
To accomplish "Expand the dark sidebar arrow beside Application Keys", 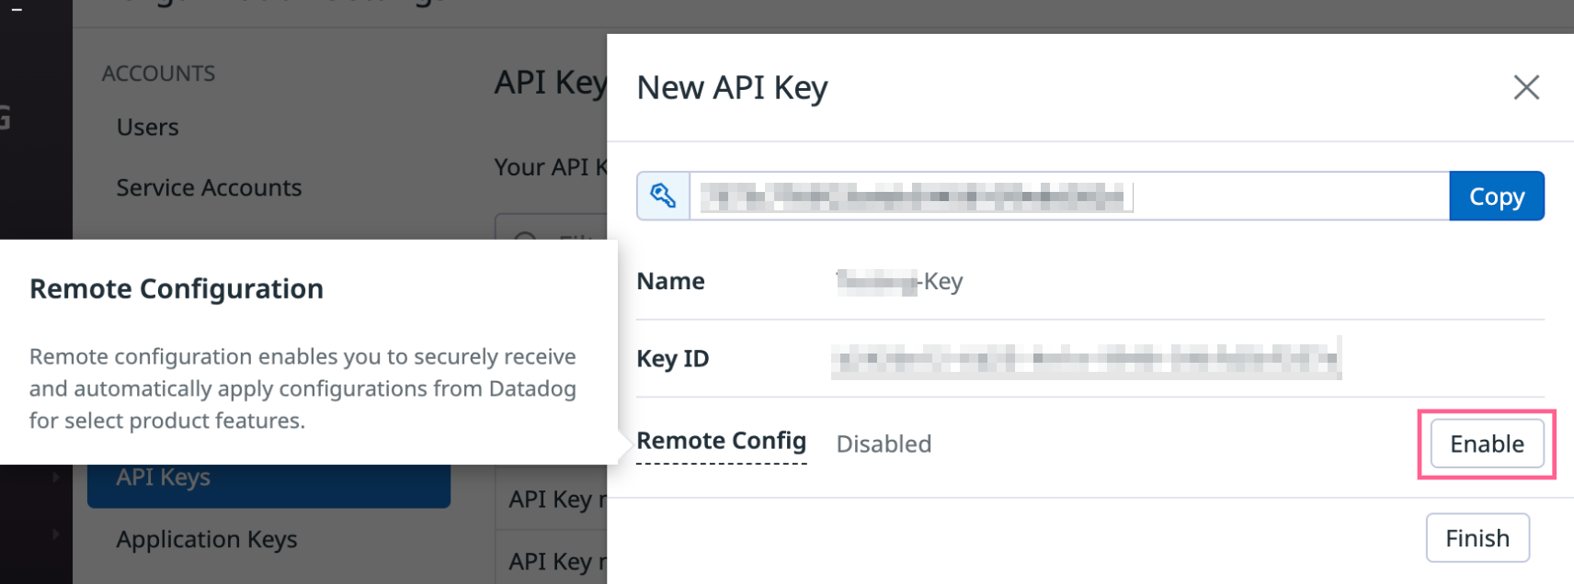I will coord(55,534).
